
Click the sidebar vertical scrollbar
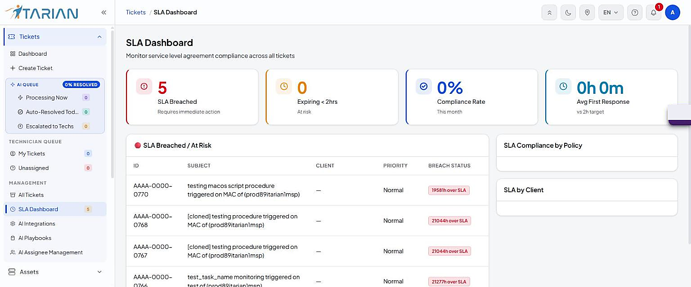(x=112, y=103)
